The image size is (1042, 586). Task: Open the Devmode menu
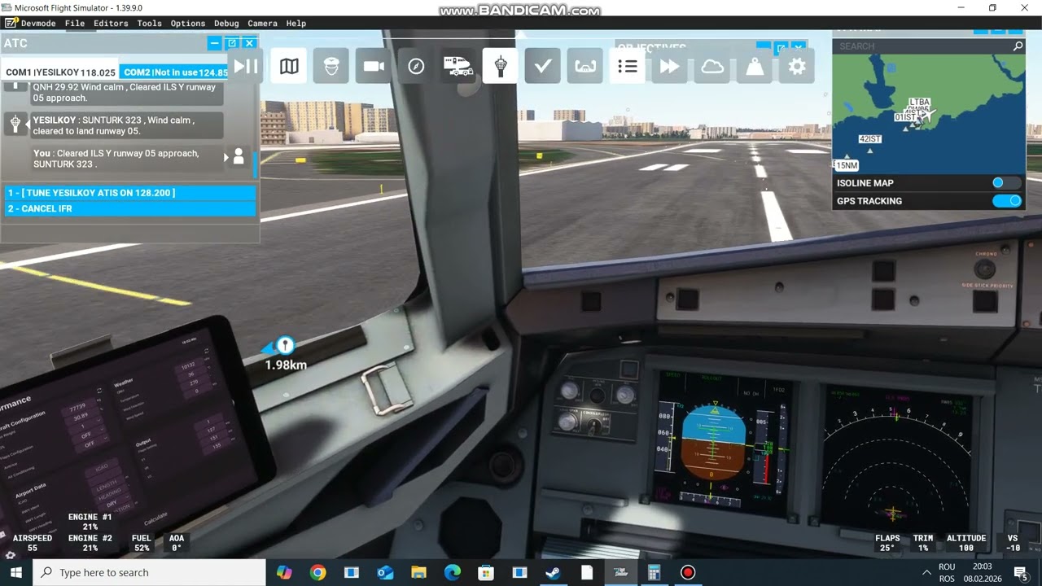(x=38, y=24)
